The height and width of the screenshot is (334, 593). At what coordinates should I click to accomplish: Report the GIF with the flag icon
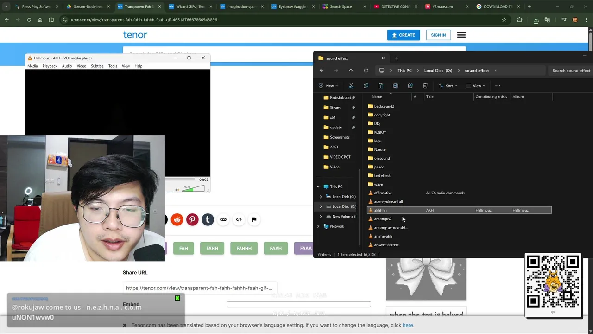[254, 219]
